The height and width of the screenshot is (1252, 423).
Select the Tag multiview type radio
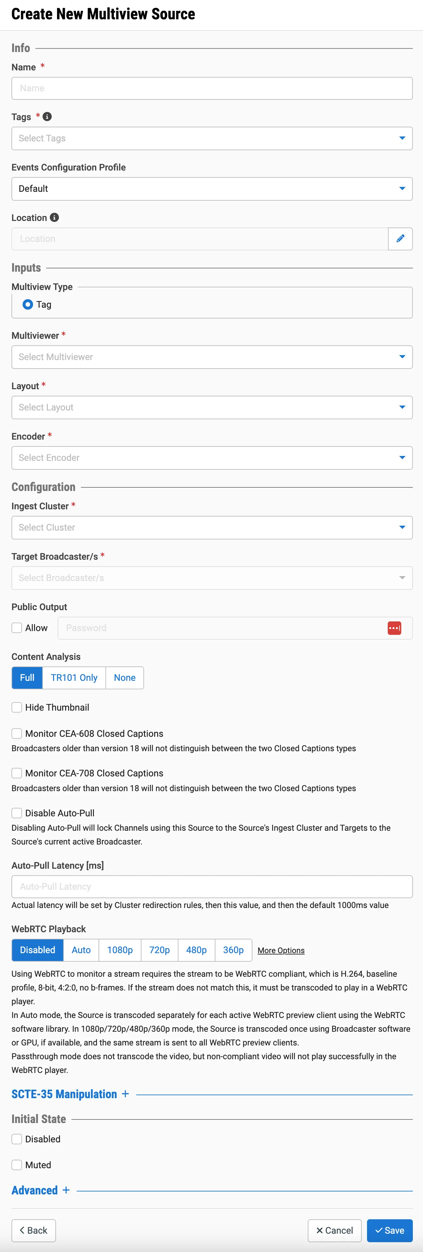click(x=28, y=304)
